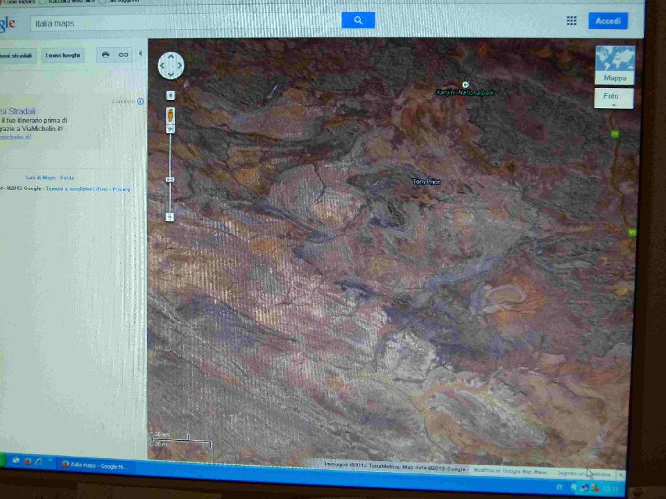
Task: Open the Privacy link
Action: 121,189
